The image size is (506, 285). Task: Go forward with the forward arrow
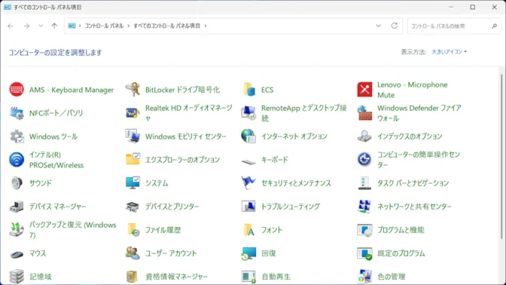pyautogui.click(x=26, y=26)
